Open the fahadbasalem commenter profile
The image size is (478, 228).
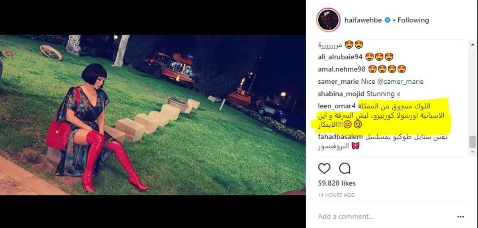pyautogui.click(x=341, y=137)
